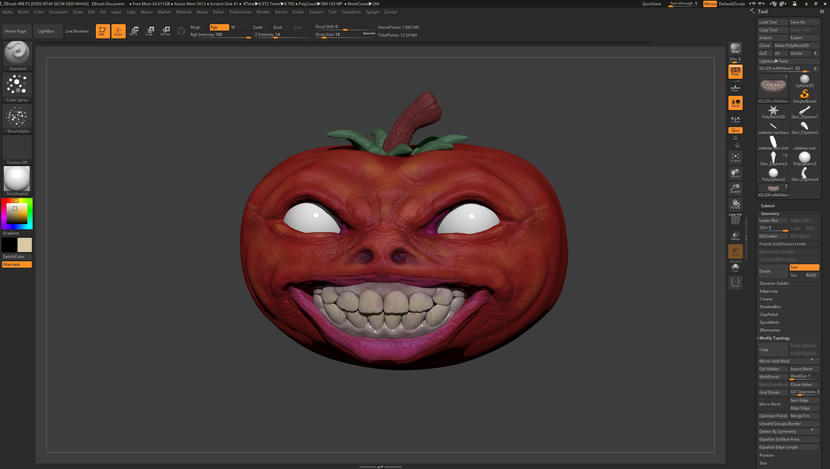Click the Frame view icon
Image resolution: width=830 pixels, height=469 pixels.
pyautogui.click(x=735, y=158)
